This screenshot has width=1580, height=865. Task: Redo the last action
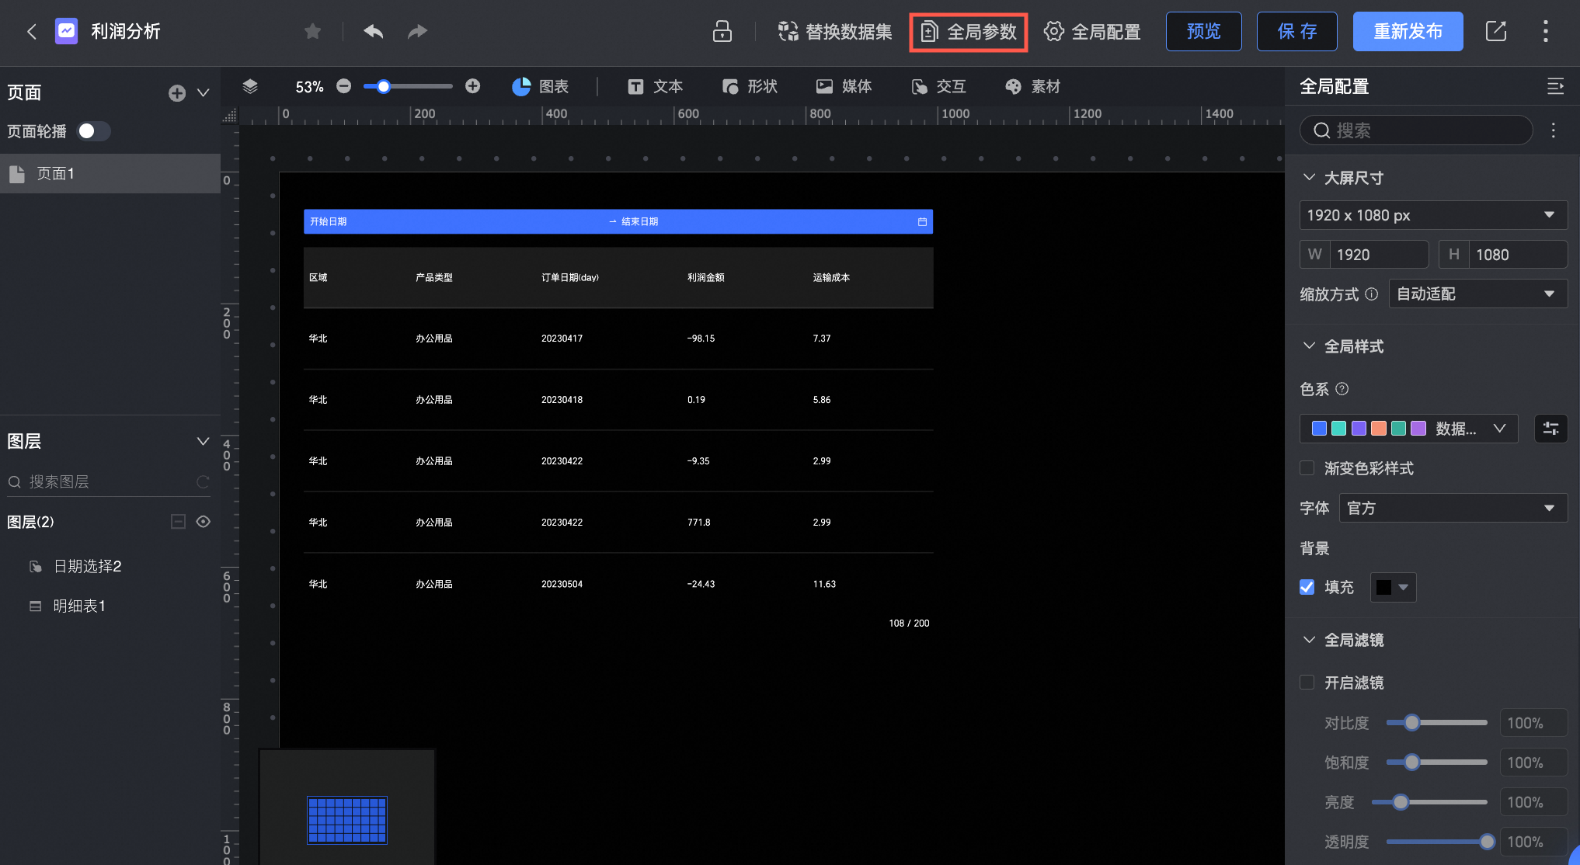[418, 31]
